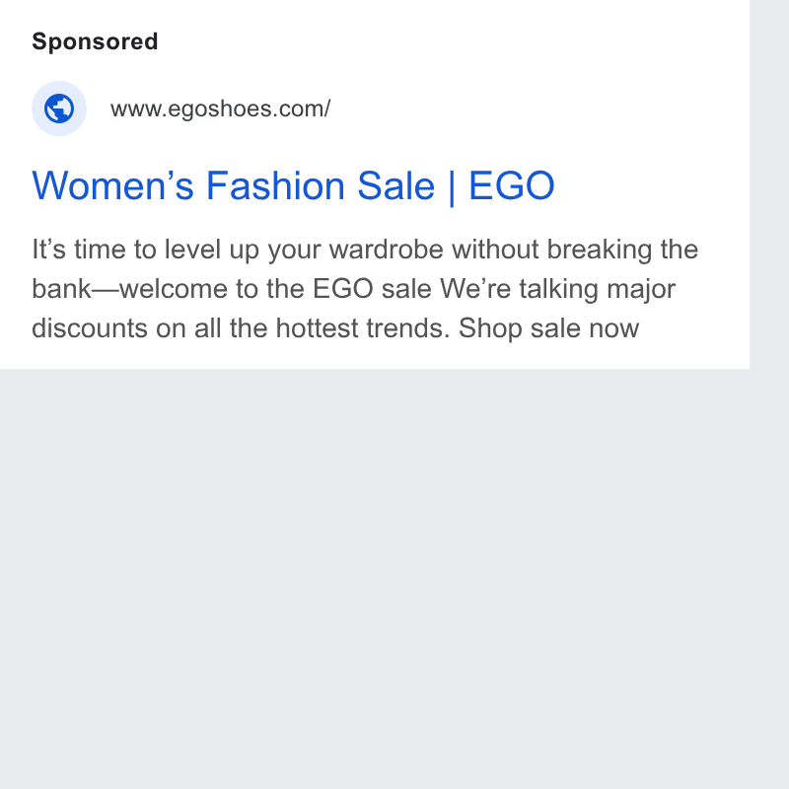Click the Sponsored label
The image size is (789, 789).
point(95,41)
